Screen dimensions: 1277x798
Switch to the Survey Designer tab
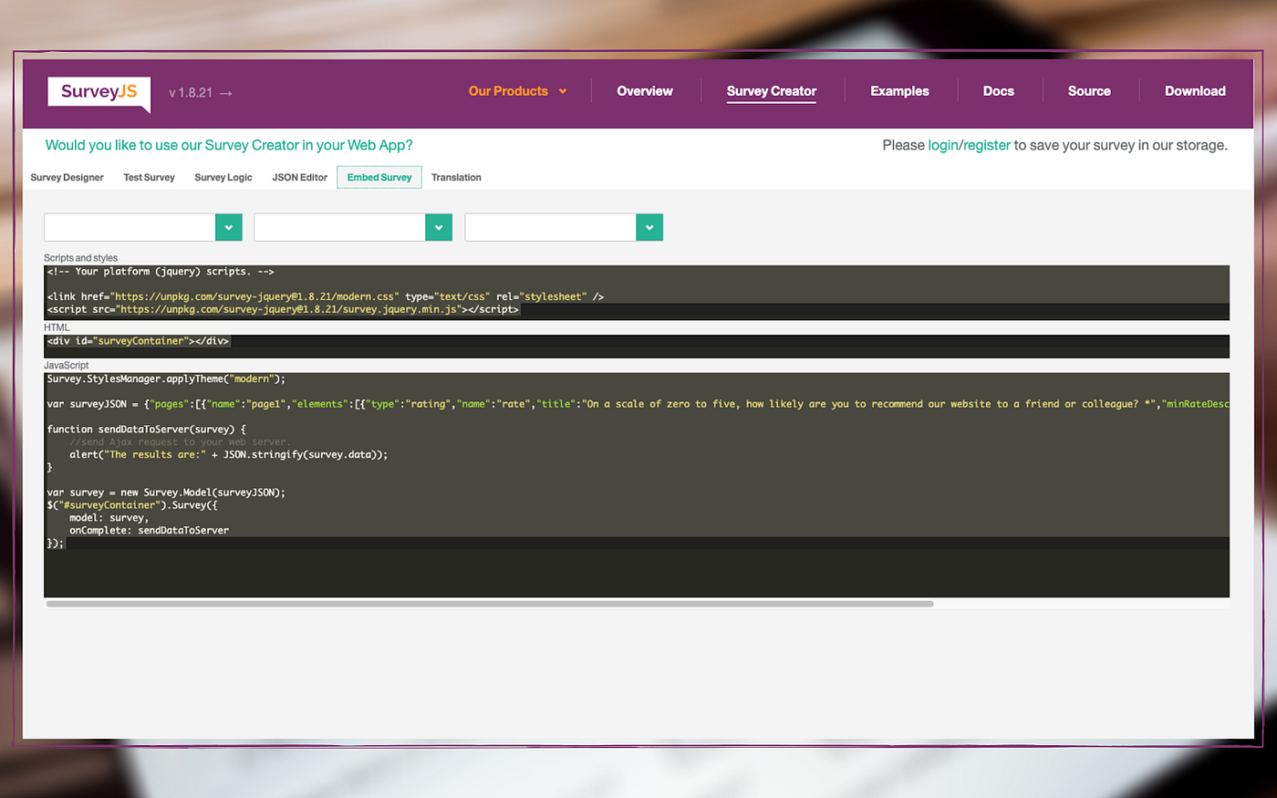(67, 178)
